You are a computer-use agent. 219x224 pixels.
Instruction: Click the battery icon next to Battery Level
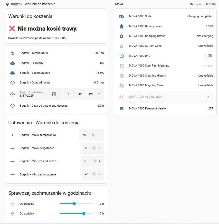pos(121,26)
